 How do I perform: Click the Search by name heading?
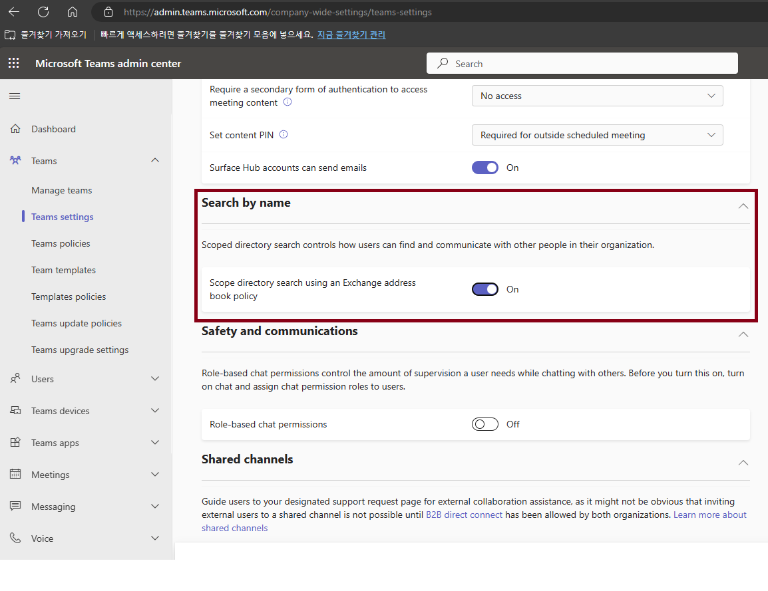click(246, 203)
